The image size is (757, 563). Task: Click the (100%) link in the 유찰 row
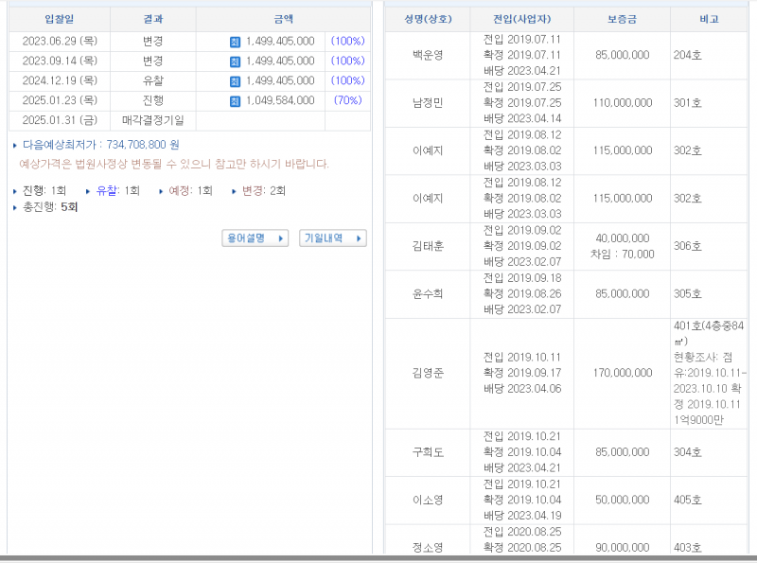click(x=347, y=81)
